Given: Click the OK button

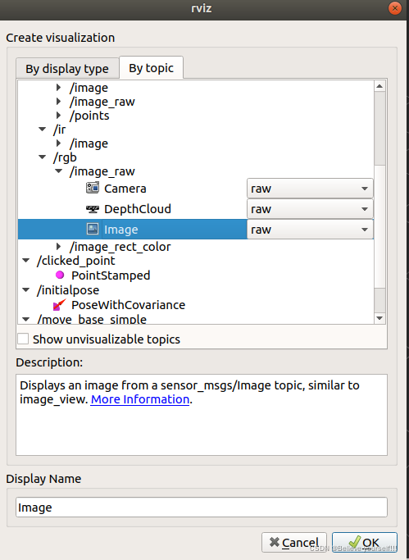Looking at the screenshot, I should [365, 543].
